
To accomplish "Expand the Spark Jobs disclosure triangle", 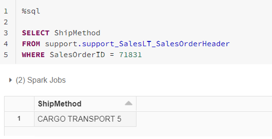I will 11,80.
